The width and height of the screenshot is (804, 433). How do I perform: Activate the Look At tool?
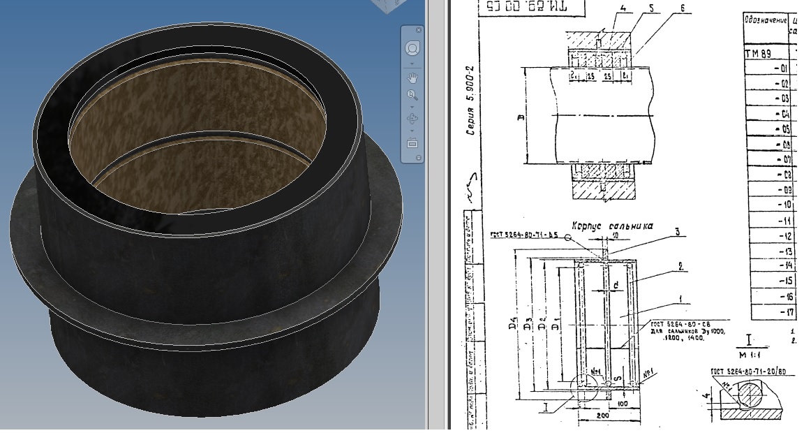412,144
